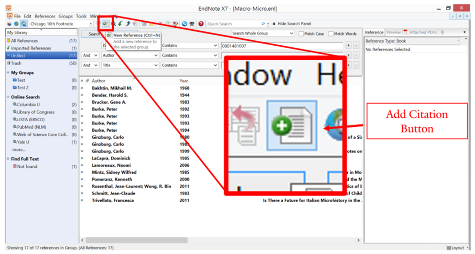The width and height of the screenshot is (475, 254).
Task: Click plus button on ISBN search row
Action: (348, 45)
